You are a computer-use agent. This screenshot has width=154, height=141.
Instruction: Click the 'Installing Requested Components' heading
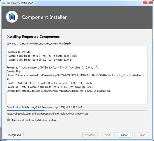[x=33, y=36]
